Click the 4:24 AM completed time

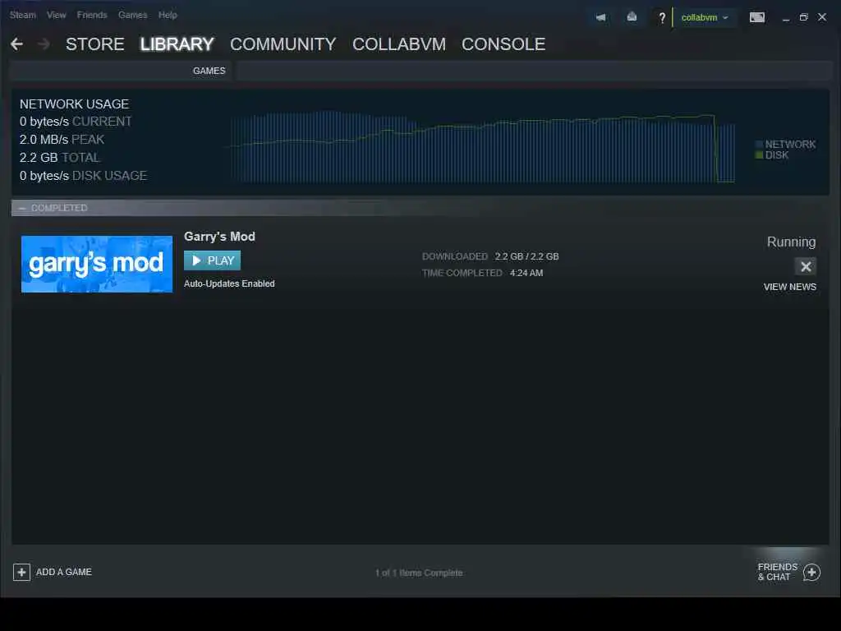click(x=526, y=273)
